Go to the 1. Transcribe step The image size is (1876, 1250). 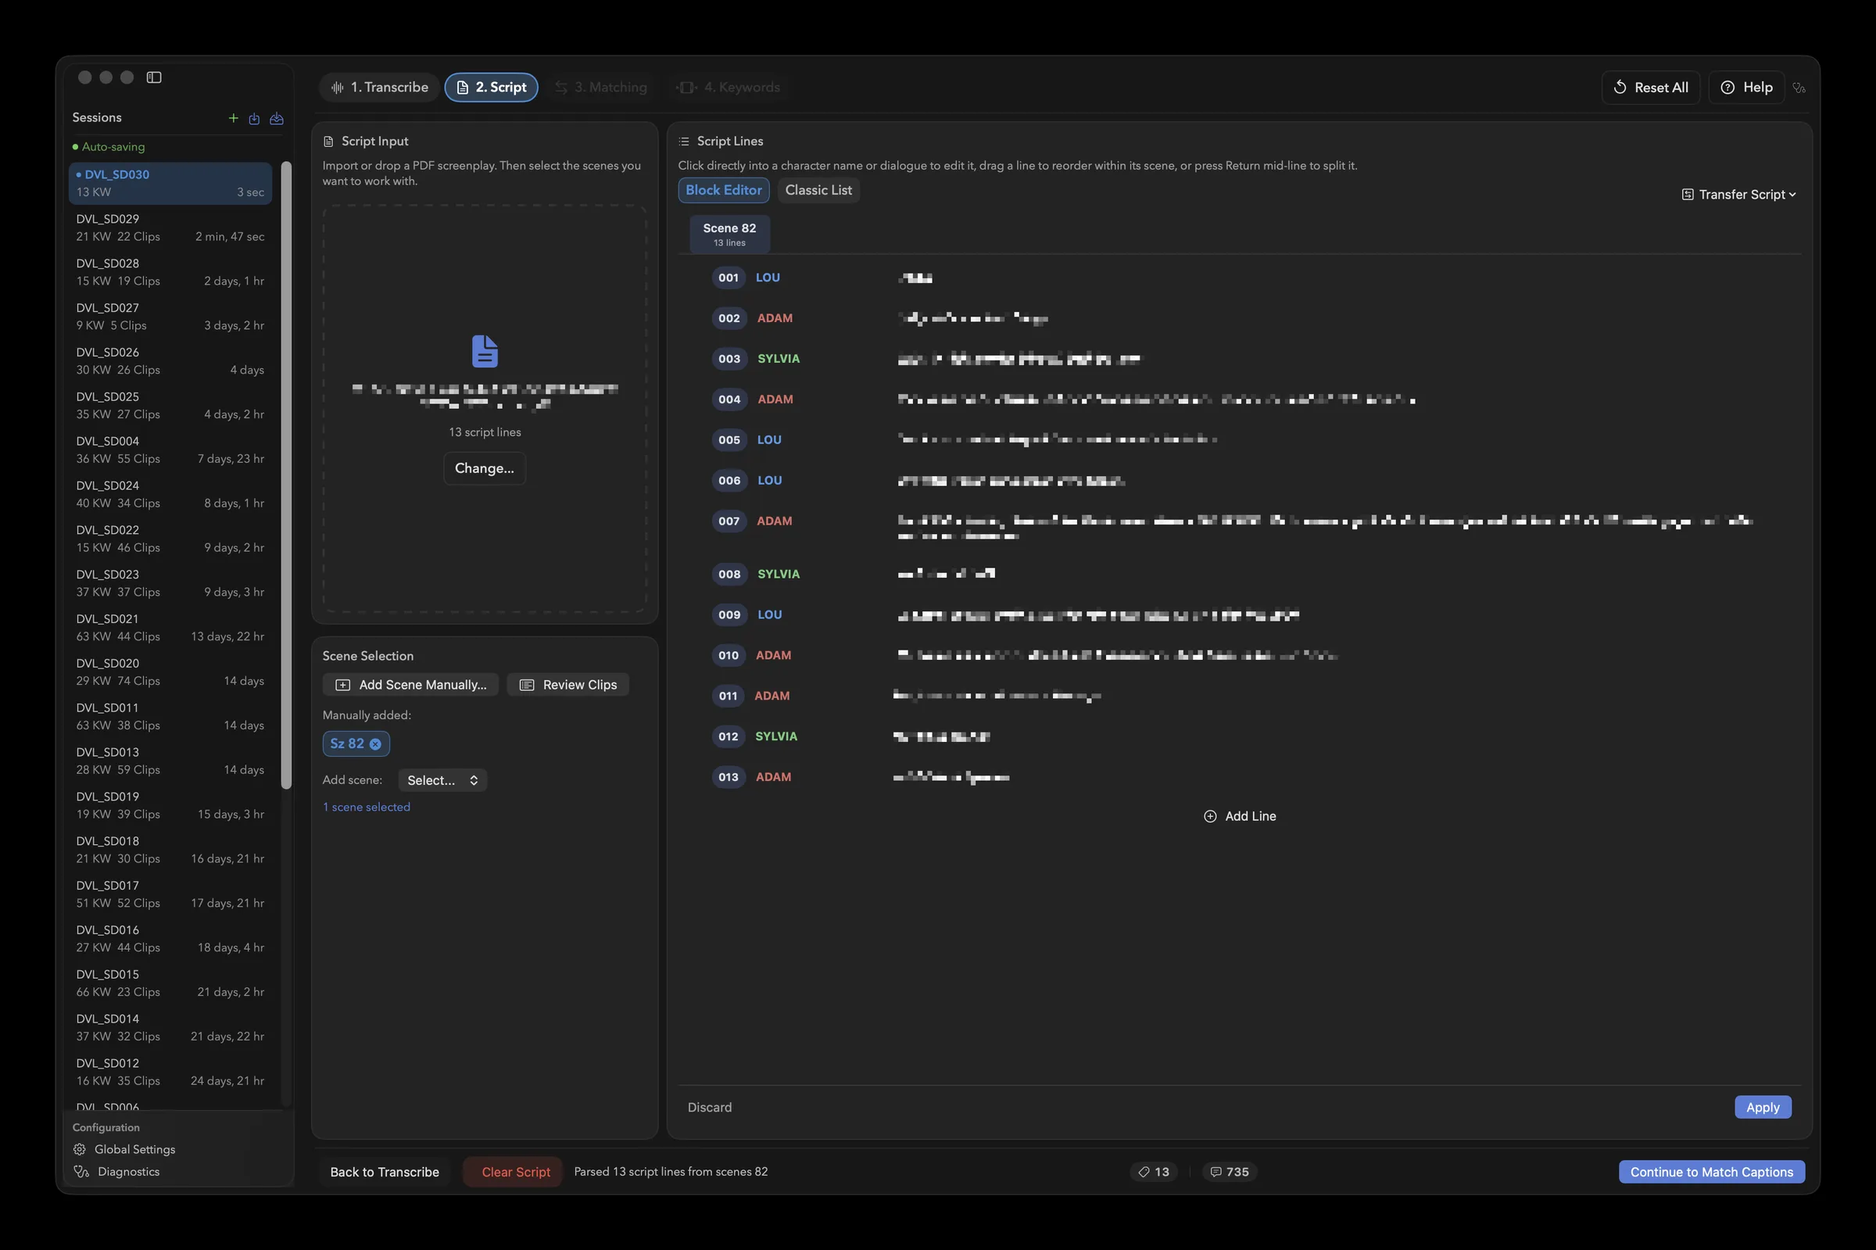coord(379,87)
